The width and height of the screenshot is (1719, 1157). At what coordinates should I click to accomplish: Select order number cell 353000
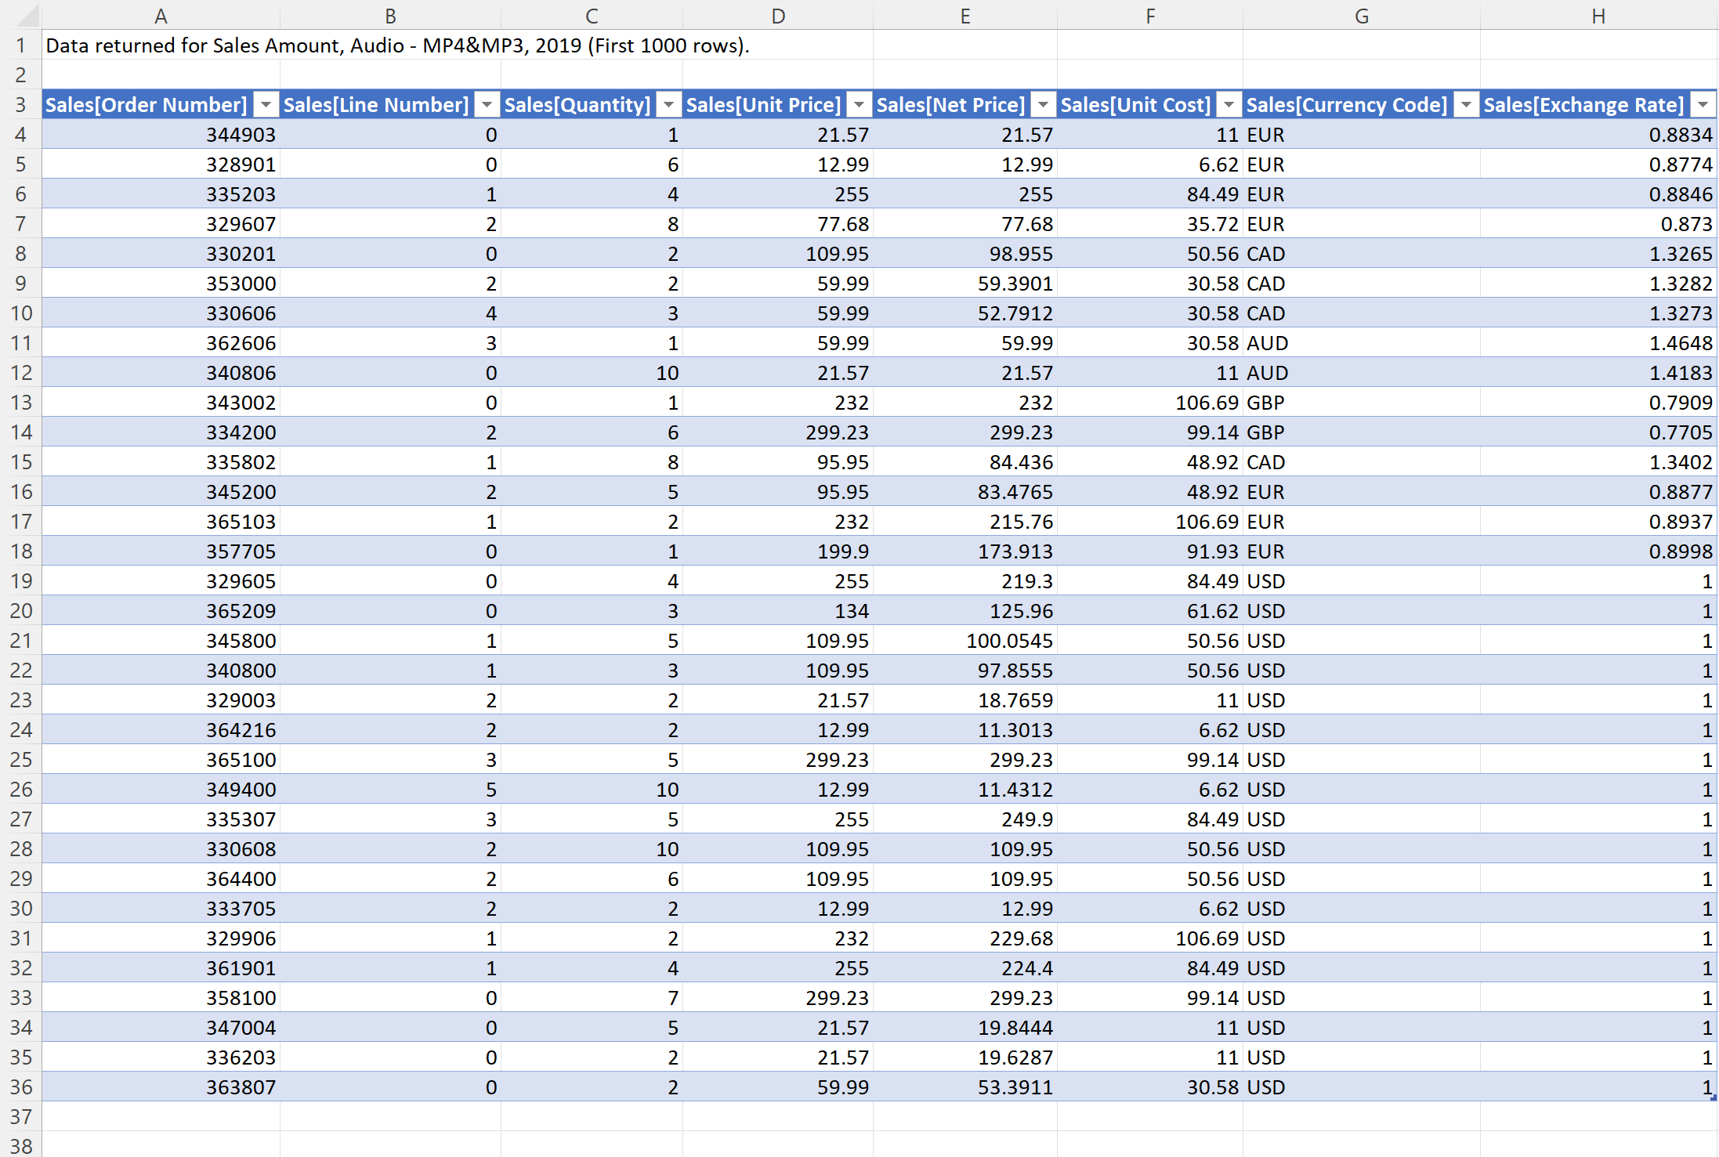tap(161, 284)
